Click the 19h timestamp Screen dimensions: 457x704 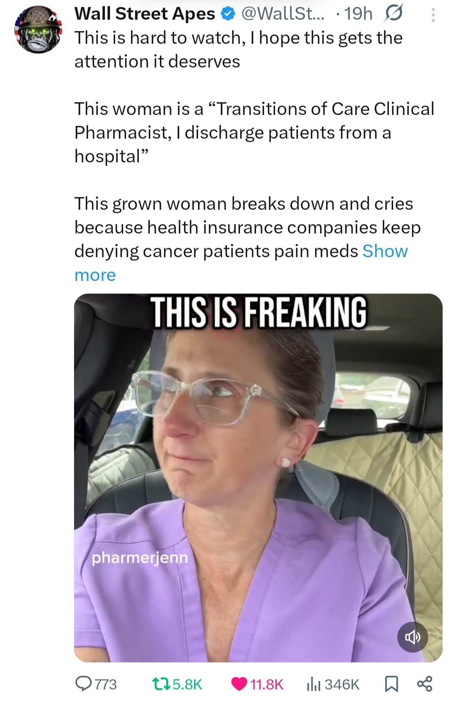click(358, 14)
